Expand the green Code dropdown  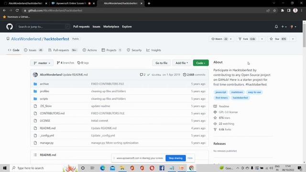(201, 63)
